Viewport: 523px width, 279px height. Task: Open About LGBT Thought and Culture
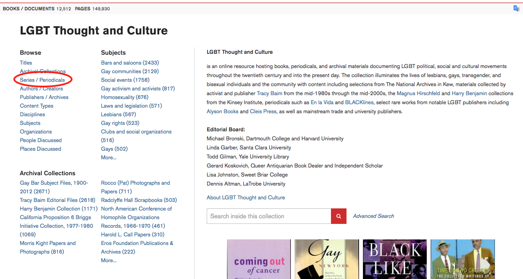(x=246, y=198)
